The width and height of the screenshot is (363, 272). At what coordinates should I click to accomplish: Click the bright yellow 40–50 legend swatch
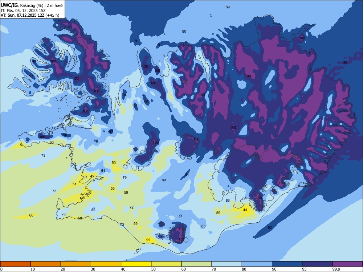click(136, 264)
